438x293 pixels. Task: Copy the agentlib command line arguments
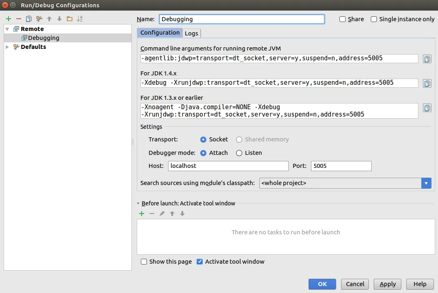click(427, 59)
